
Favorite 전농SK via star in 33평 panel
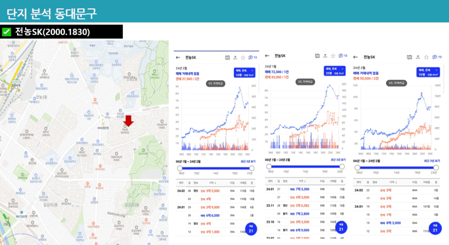(x=426, y=58)
